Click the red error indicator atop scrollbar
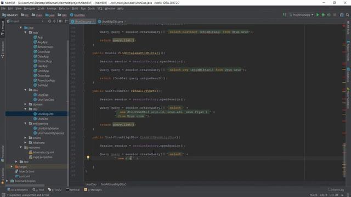Viewport: 351px width, 197px height. [x=344, y=26]
